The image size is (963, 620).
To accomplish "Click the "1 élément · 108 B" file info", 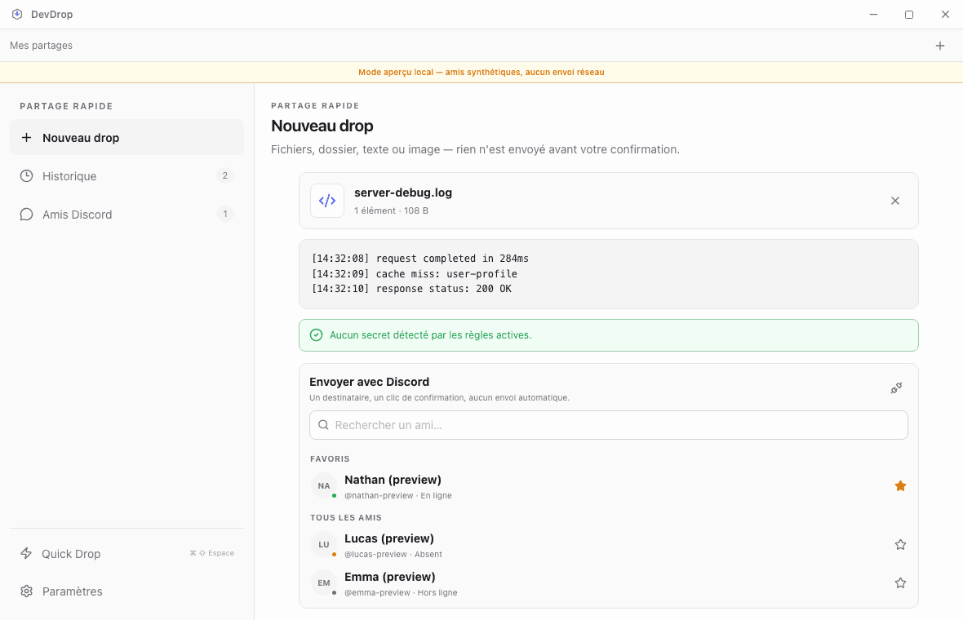I will 391,210.
